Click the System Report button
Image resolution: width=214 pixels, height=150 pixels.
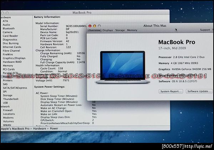171,91
